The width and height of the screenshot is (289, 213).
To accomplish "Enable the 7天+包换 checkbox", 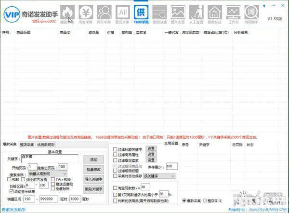I will 53,179.
